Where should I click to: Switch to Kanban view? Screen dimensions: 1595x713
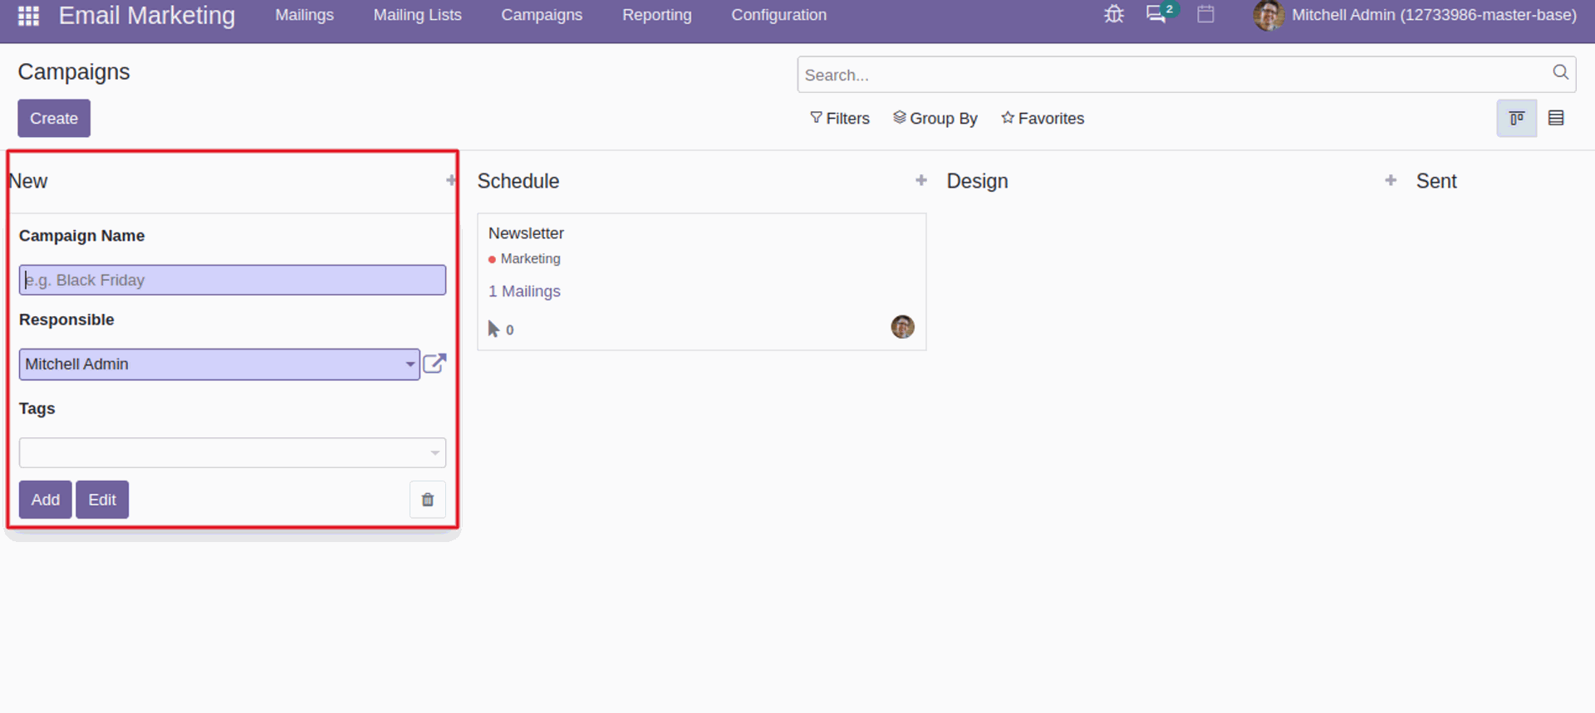(x=1516, y=118)
